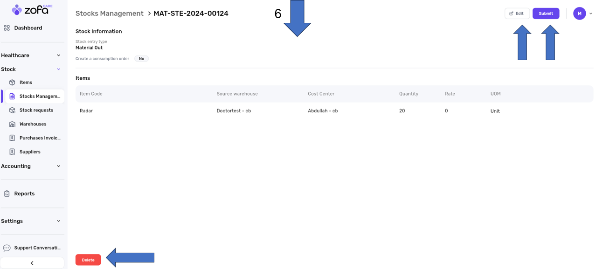
Task: Click the Items box icon
Action: (12, 83)
